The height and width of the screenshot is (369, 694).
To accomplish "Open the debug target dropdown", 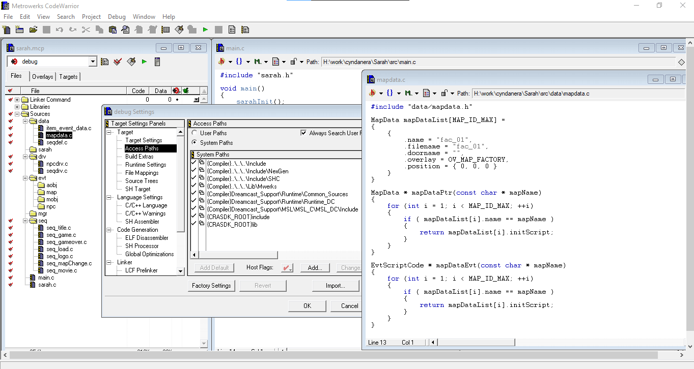I will [x=93, y=61].
